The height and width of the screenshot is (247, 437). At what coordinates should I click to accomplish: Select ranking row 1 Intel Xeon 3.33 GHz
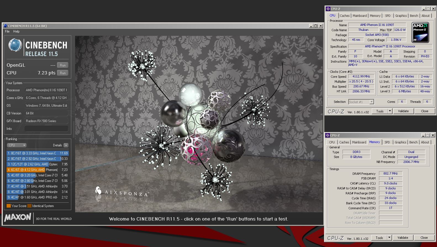coord(38,153)
